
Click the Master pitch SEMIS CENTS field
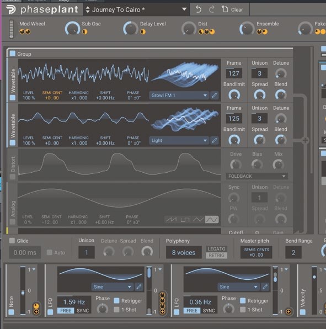pyautogui.click(x=256, y=252)
